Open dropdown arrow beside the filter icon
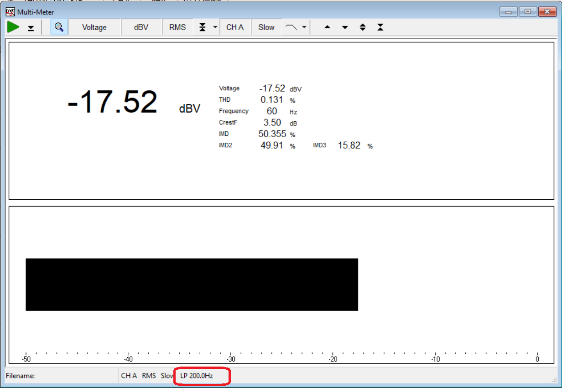The image size is (562, 388). (x=304, y=27)
